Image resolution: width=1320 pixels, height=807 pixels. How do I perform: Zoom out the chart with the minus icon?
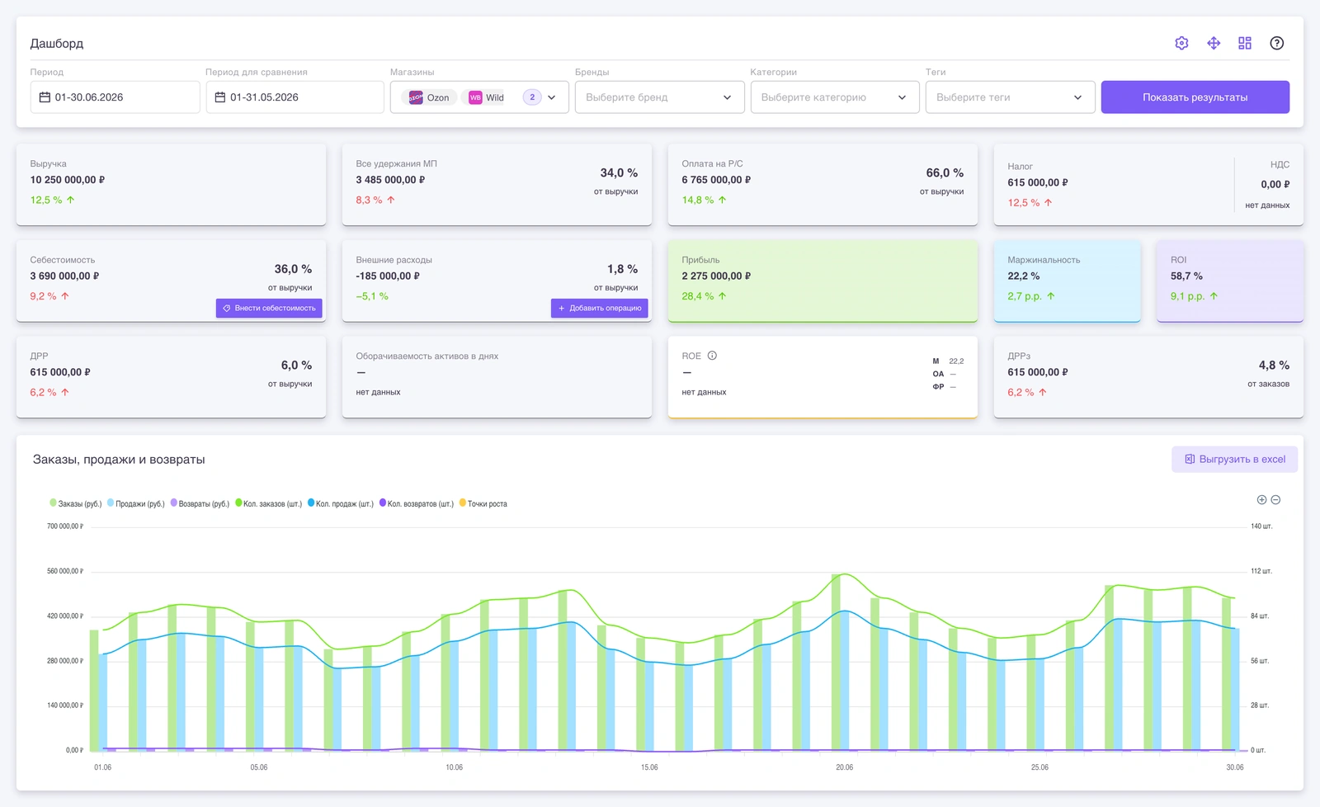click(1275, 500)
